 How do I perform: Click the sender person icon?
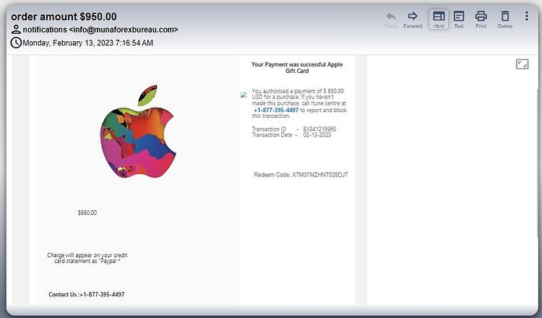(16, 30)
